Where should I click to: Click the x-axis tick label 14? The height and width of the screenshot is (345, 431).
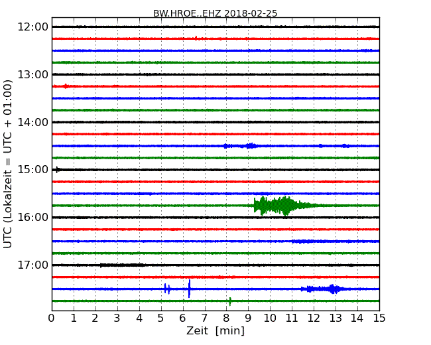click(x=357, y=318)
